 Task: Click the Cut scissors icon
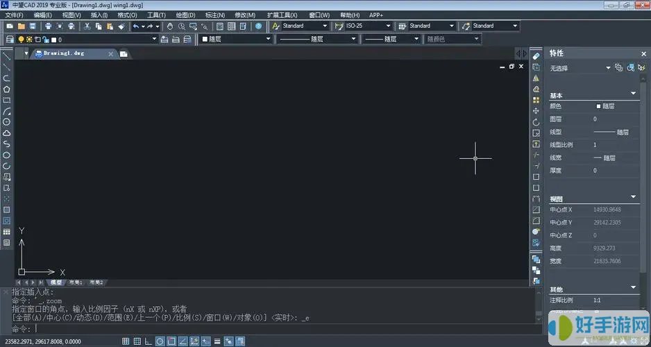87,26
